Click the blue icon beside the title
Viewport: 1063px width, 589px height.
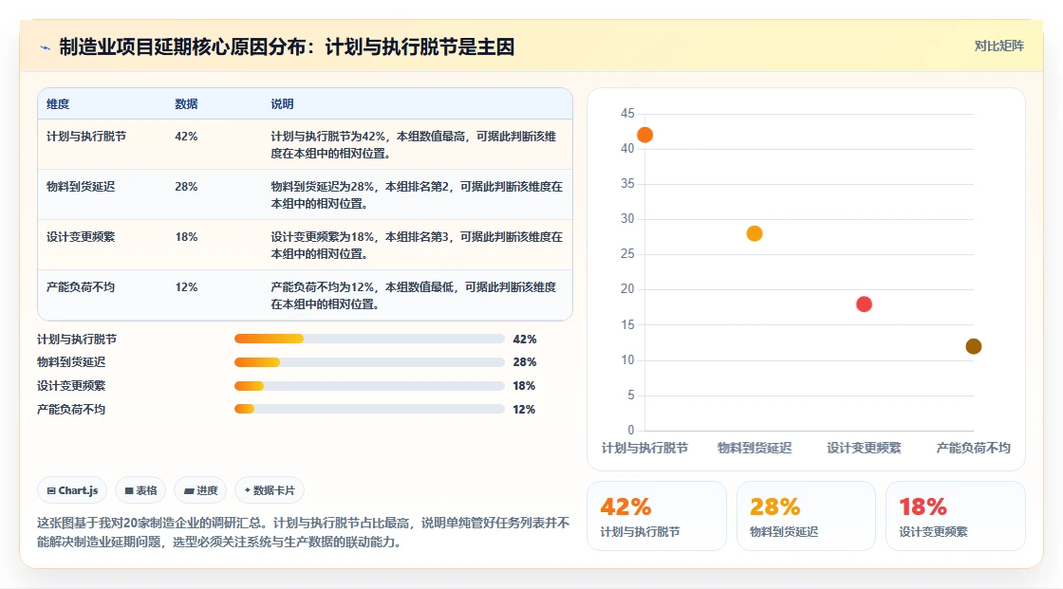click(x=45, y=47)
